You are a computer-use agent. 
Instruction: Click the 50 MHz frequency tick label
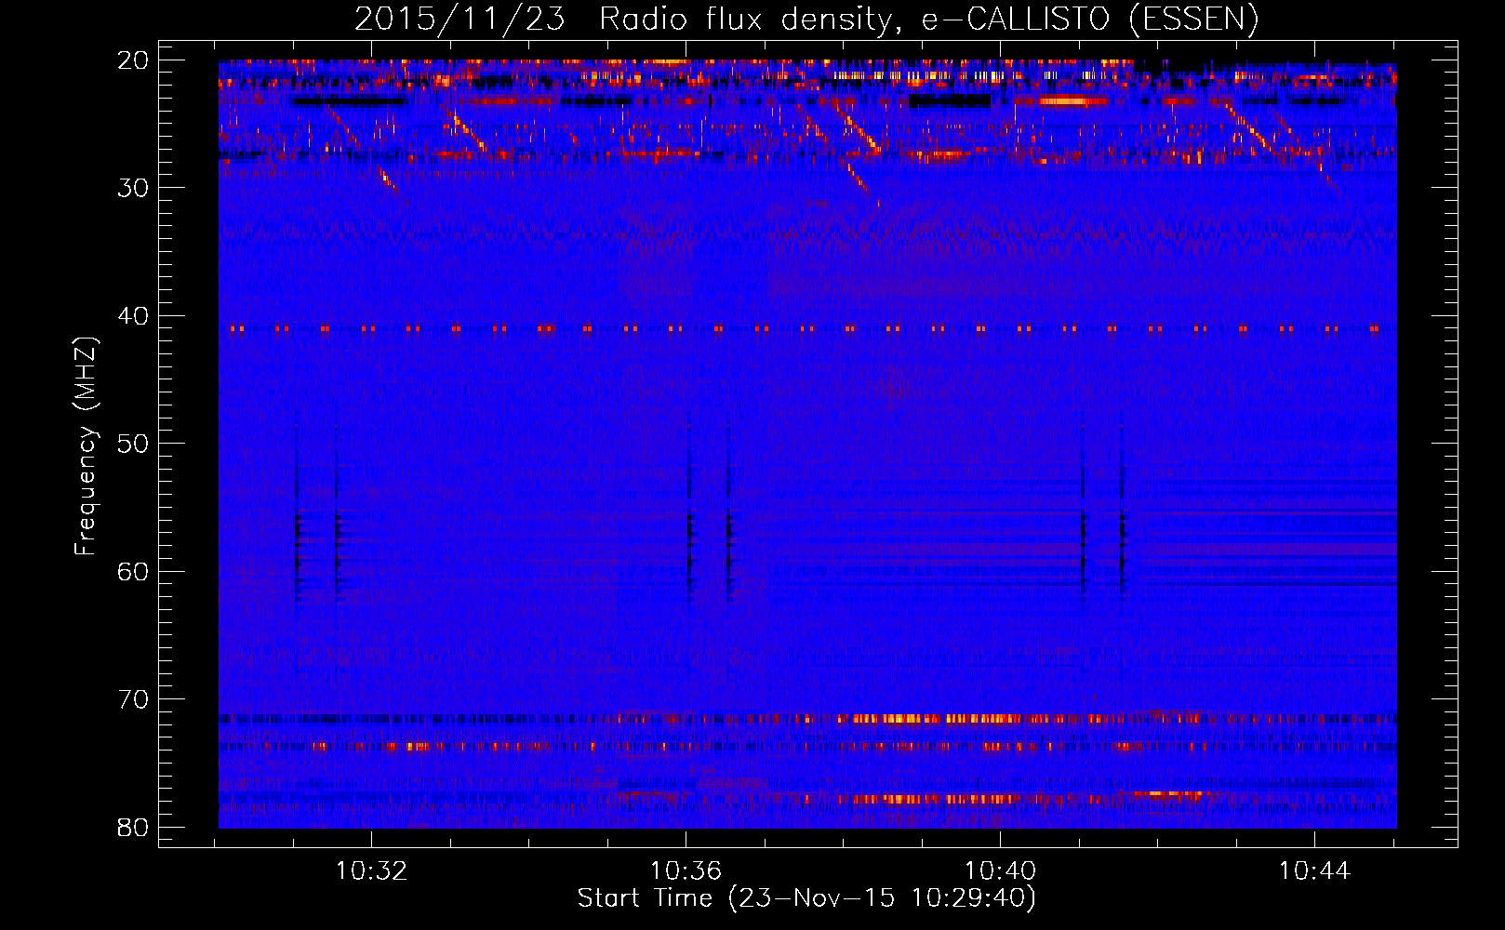coord(134,444)
